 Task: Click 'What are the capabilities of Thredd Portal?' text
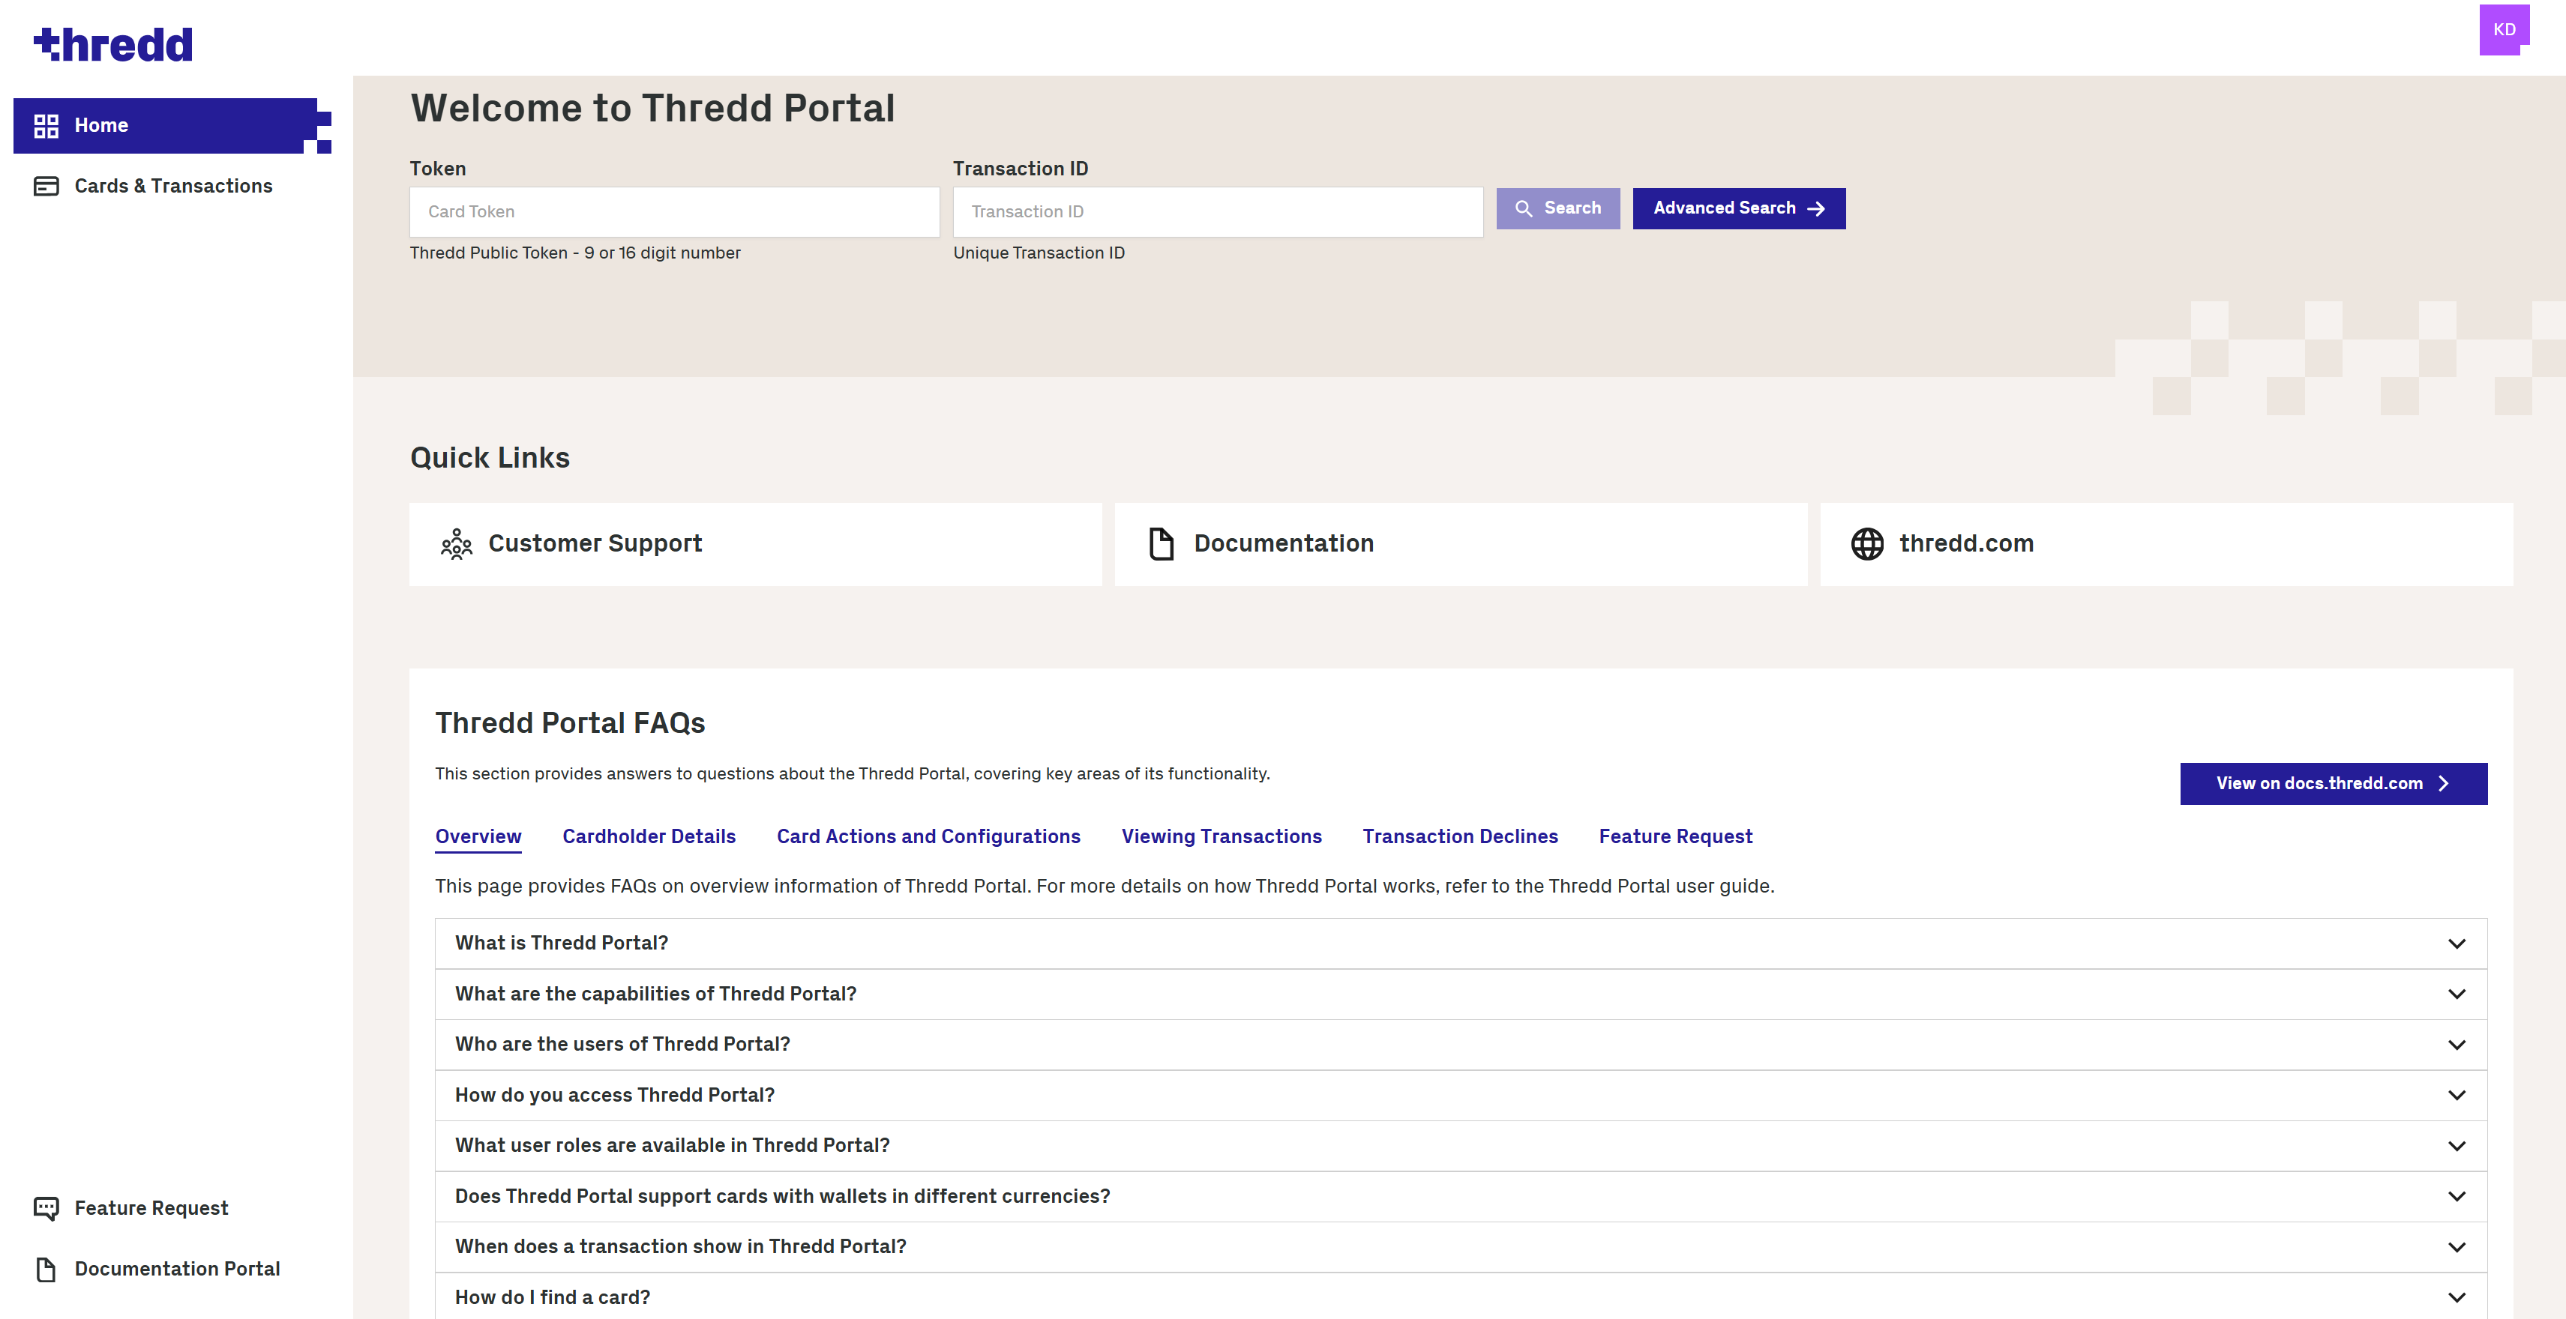pos(655,994)
